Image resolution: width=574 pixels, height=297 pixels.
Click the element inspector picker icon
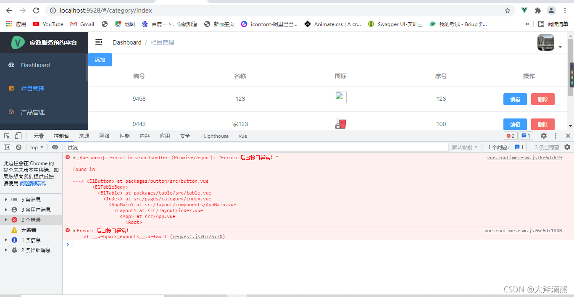[6, 135]
